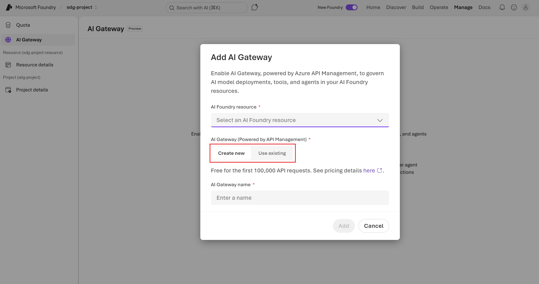Image resolution: width=539 pixels, height=284 pixels.
Task: Click the AI Gateway globe icon
Action: (8, 40)
